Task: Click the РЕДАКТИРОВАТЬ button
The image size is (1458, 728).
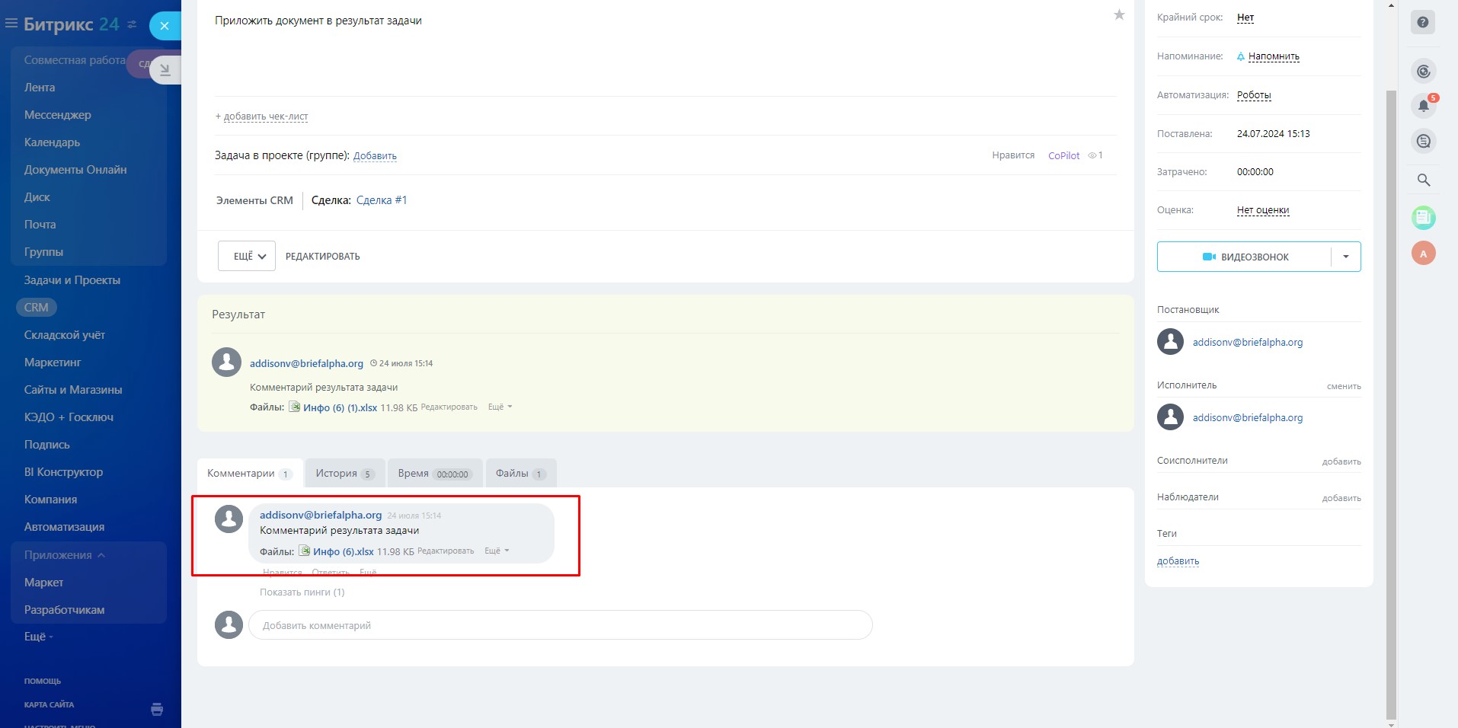Action: 322,257
